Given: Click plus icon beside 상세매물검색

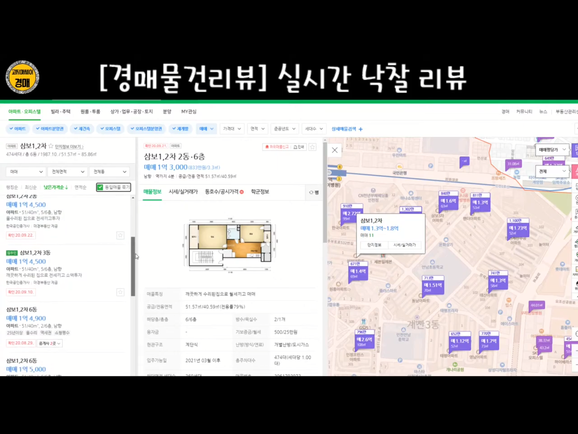Looking at the screenshot, I should [361, 129].
